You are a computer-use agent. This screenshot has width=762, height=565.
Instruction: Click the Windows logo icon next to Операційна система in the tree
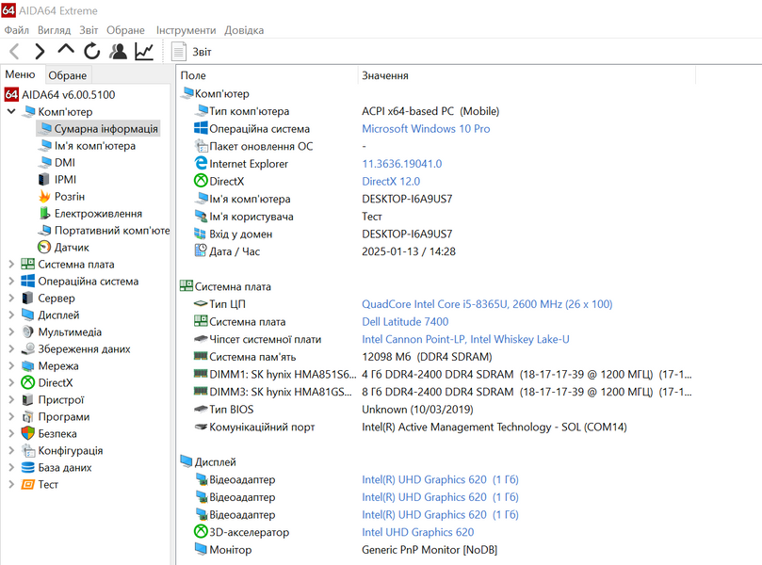coord(27,281)
